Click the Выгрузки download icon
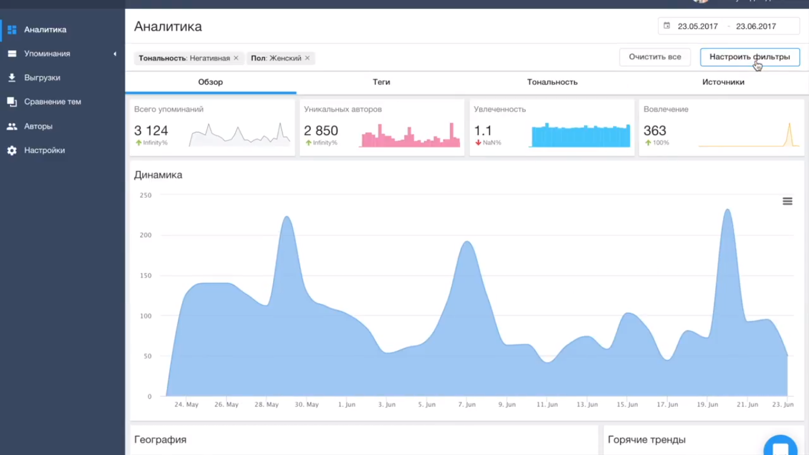The width and height of the screenshot is (809, 455). 12,78
